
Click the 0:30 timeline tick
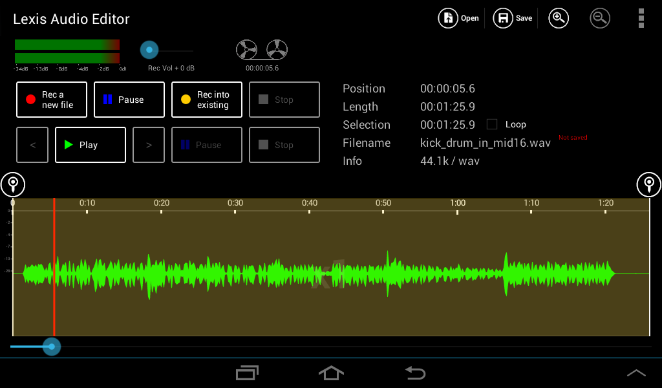[x=235, y=211]
